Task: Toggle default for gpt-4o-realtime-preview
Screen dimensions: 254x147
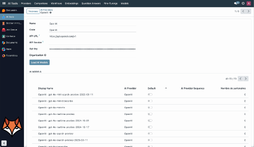Action: point(150,114)
